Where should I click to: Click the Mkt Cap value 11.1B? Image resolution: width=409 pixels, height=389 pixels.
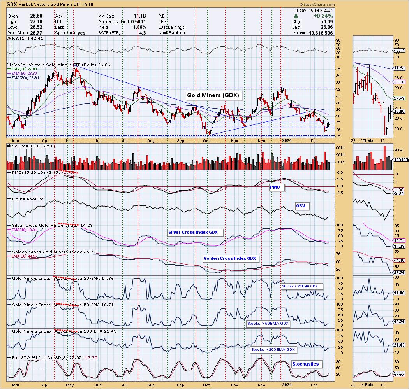click(x=139, y=16)
